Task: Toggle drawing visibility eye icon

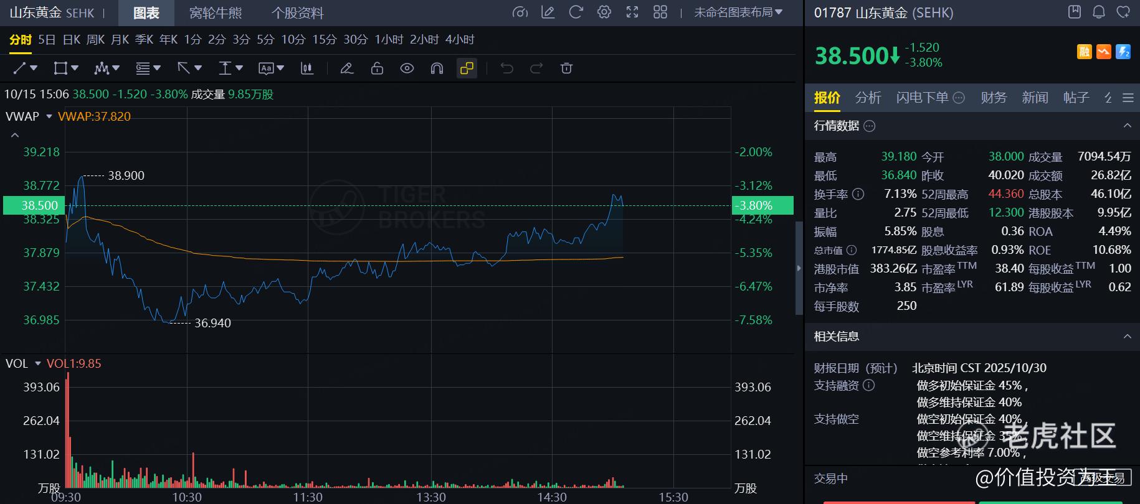Action: point(407,68)
